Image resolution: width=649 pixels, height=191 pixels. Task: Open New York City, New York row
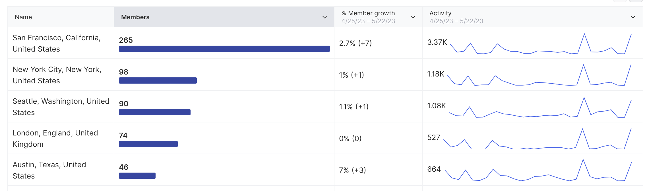click(x=57, y=75)
